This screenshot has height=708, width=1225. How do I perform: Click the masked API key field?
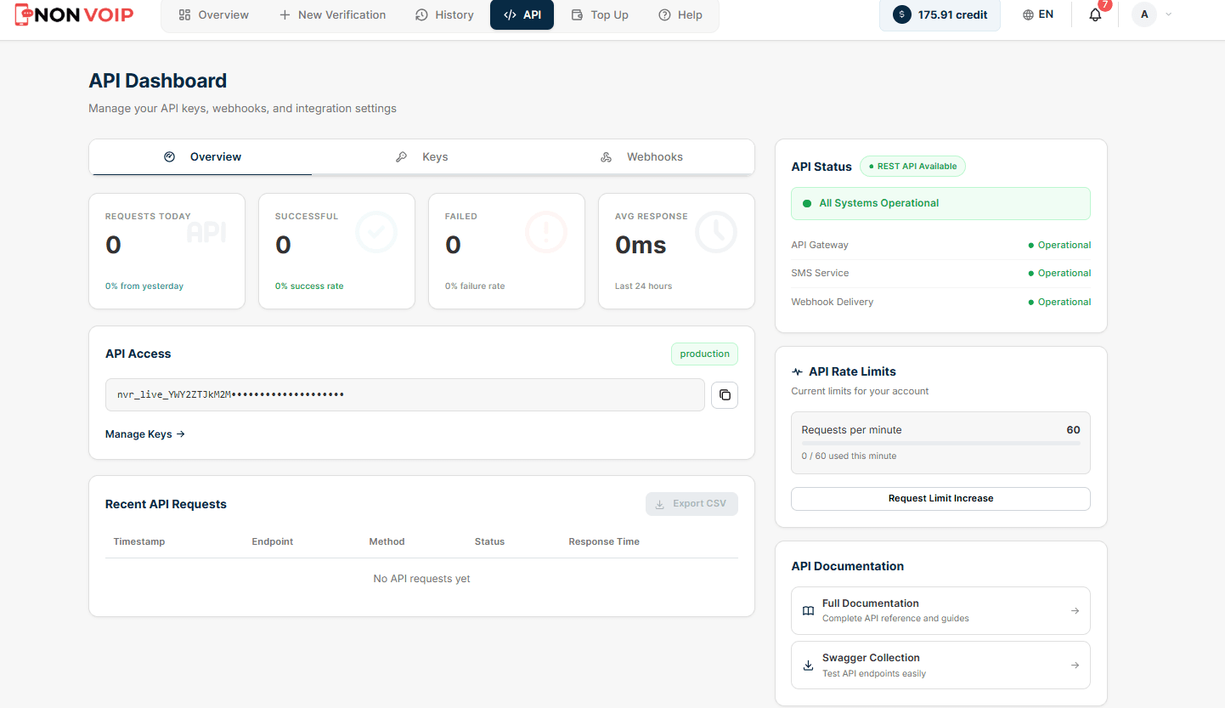(405, 395)
